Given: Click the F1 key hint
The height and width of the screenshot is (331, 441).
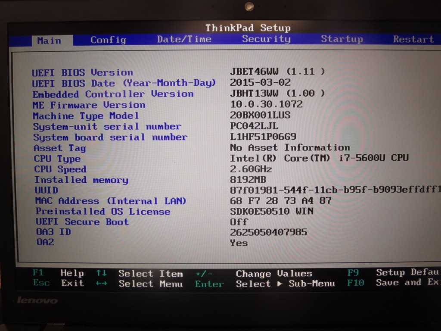Looking at the screenshot, I should point(38,272).
